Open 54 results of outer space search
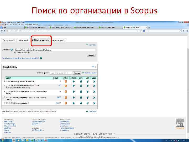The width and height of the screenshot is (189, 142). (60, 92)
